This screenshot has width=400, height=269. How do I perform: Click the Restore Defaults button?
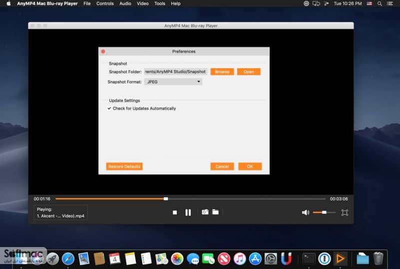click(x=124, y=166)
